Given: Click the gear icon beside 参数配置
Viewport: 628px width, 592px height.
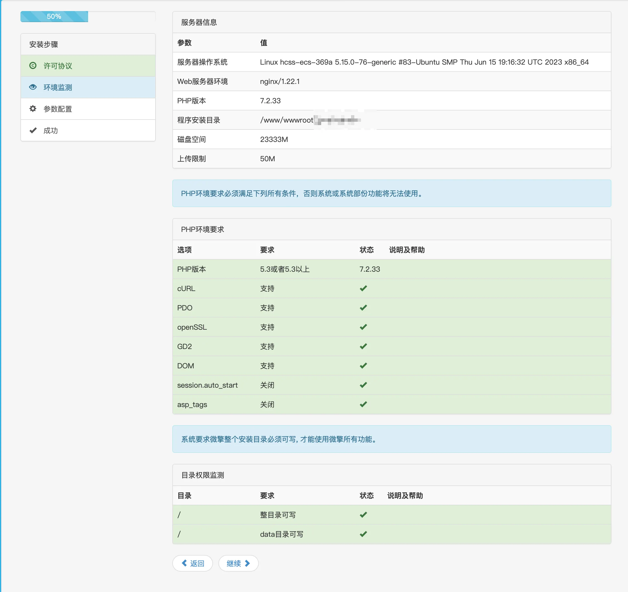Looking at the screenshot, I should pos(33,109).
